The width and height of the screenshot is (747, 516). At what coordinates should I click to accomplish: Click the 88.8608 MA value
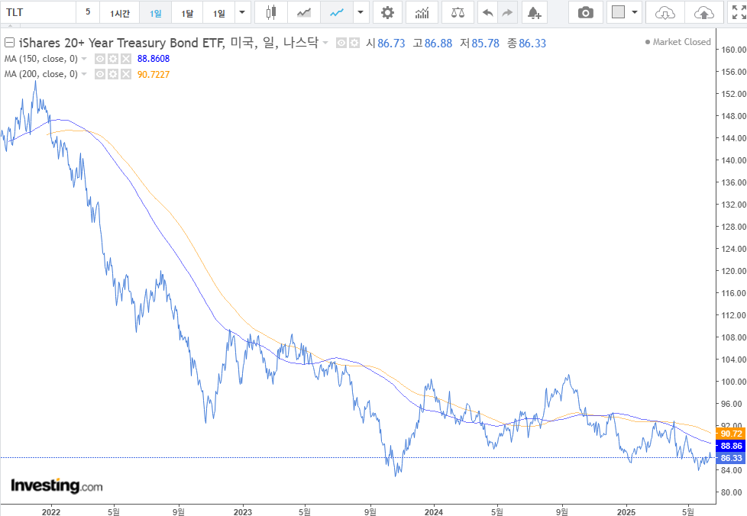(x=154, y=59)
